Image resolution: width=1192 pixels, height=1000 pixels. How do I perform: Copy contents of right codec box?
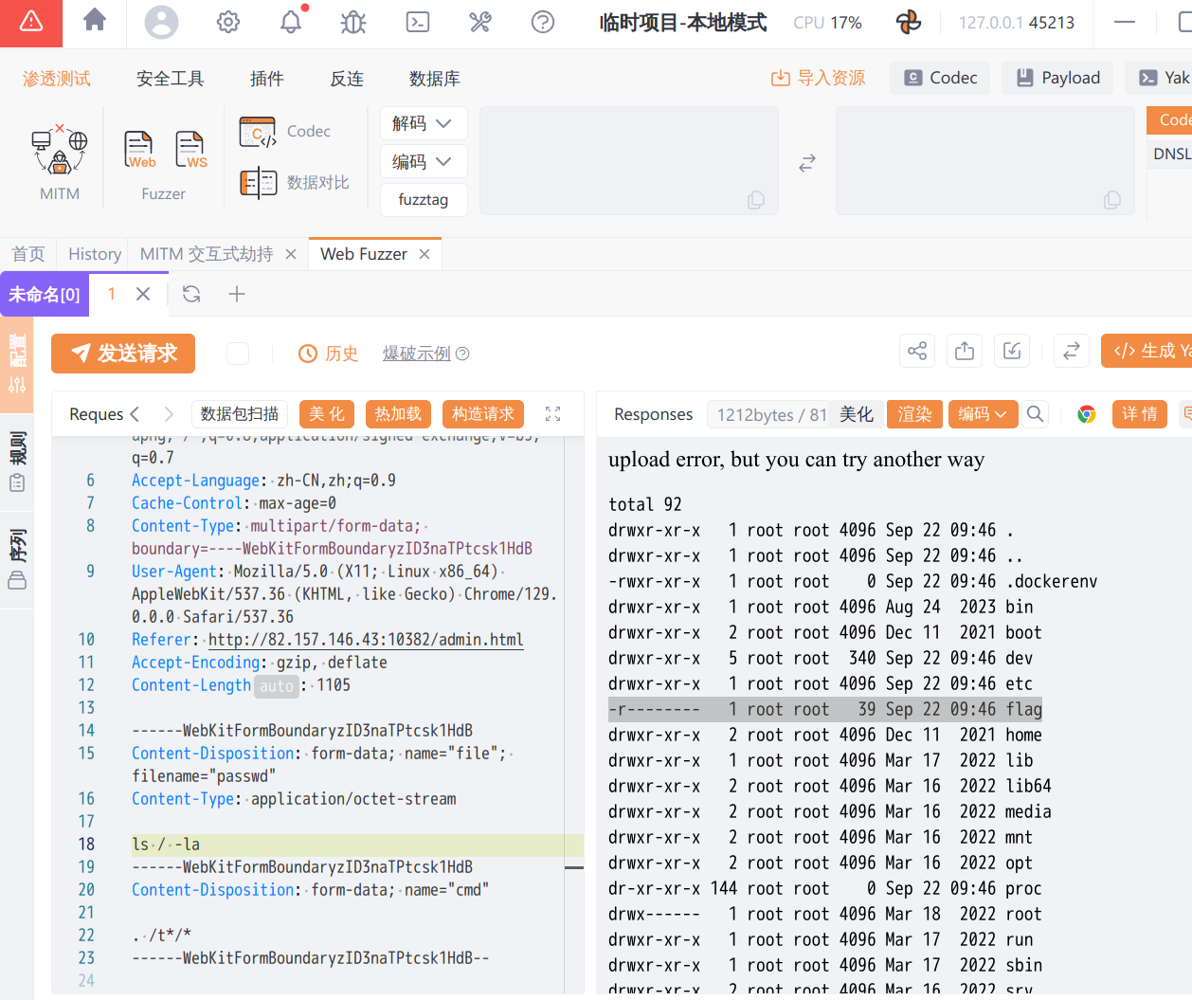1112,199
